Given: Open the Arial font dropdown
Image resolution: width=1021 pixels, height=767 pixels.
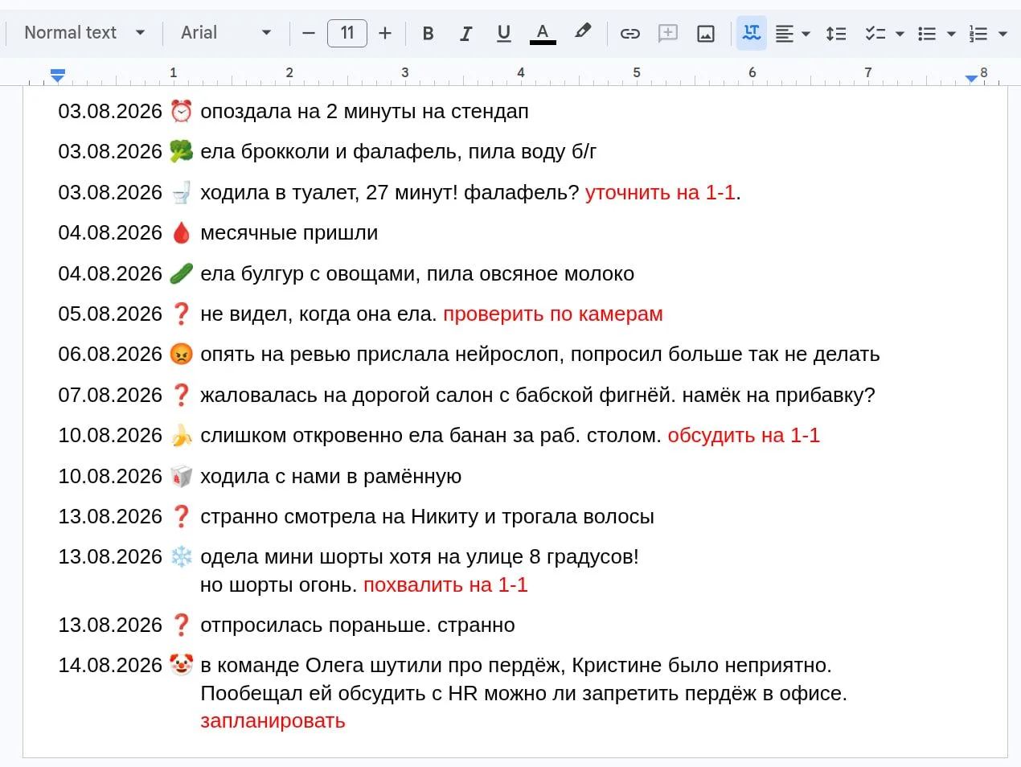Looking at the screenshot, I should 226,33.
